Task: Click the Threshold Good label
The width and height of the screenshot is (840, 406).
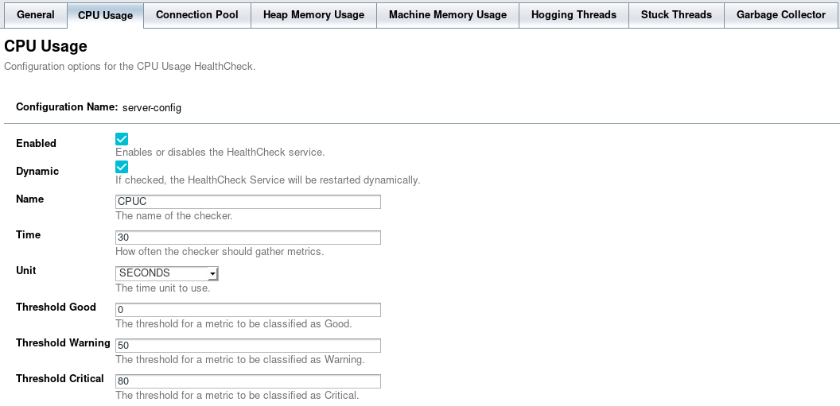Action: pos(56,307)
